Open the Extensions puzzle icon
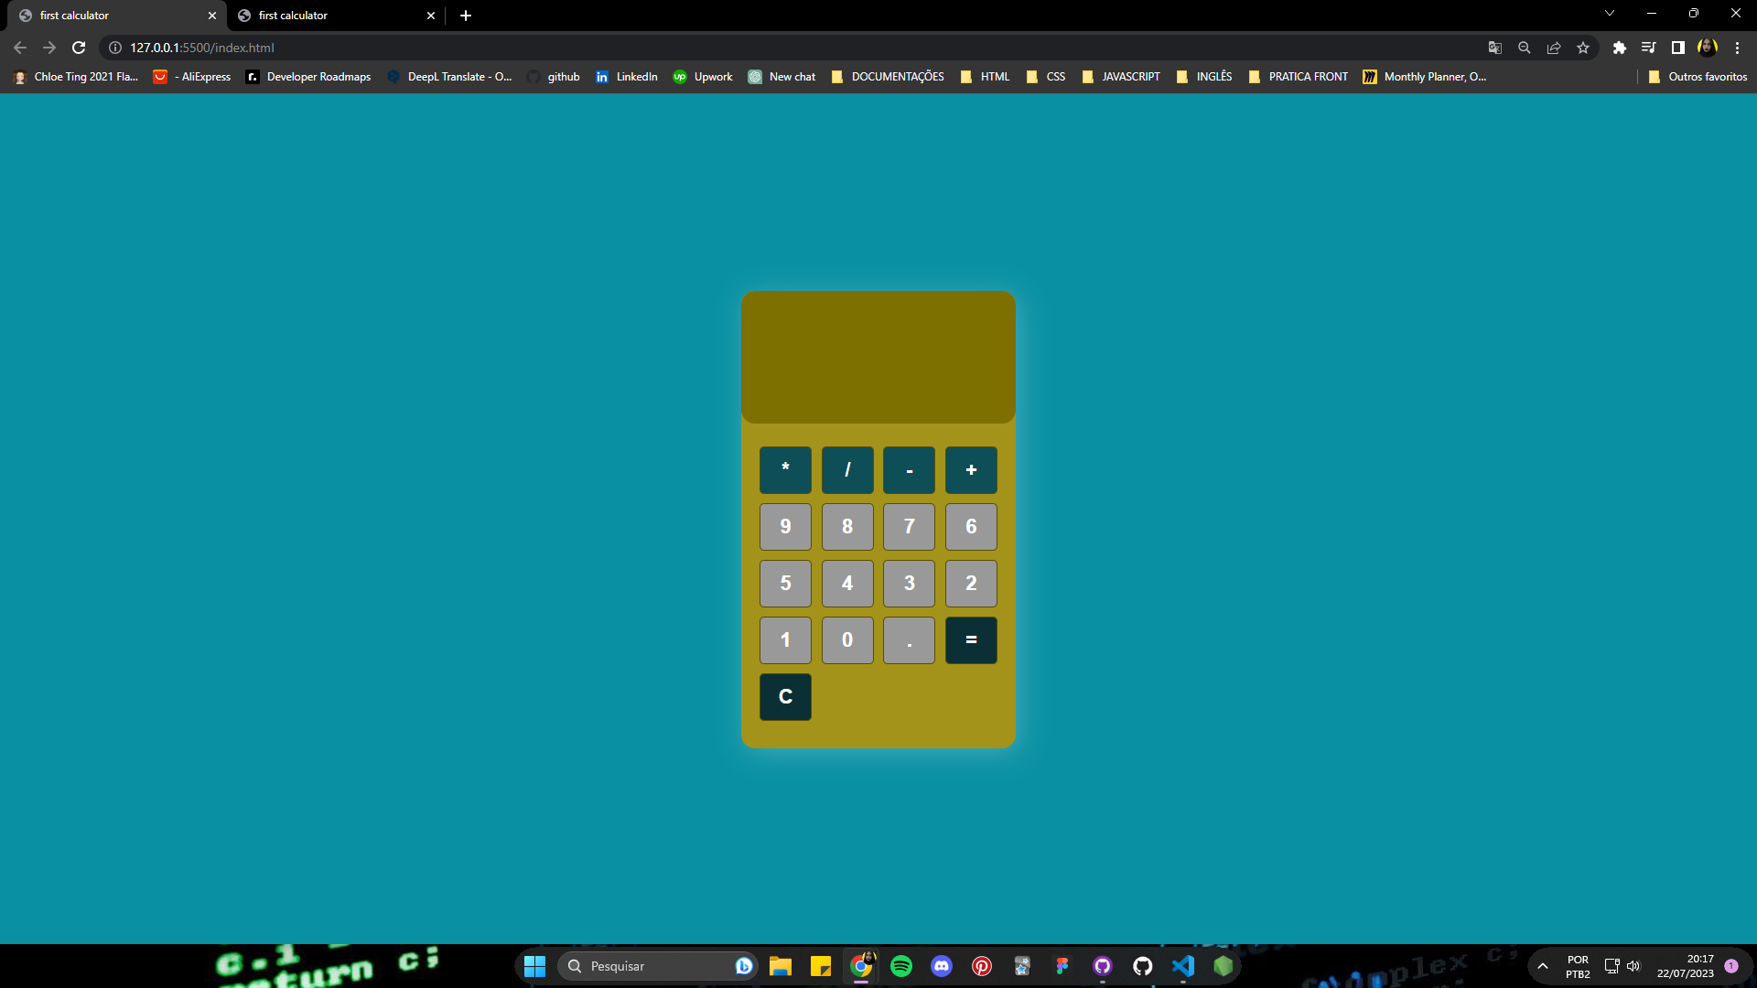1757x988 pixels. pyautogui.click(x=1620, y=48)
